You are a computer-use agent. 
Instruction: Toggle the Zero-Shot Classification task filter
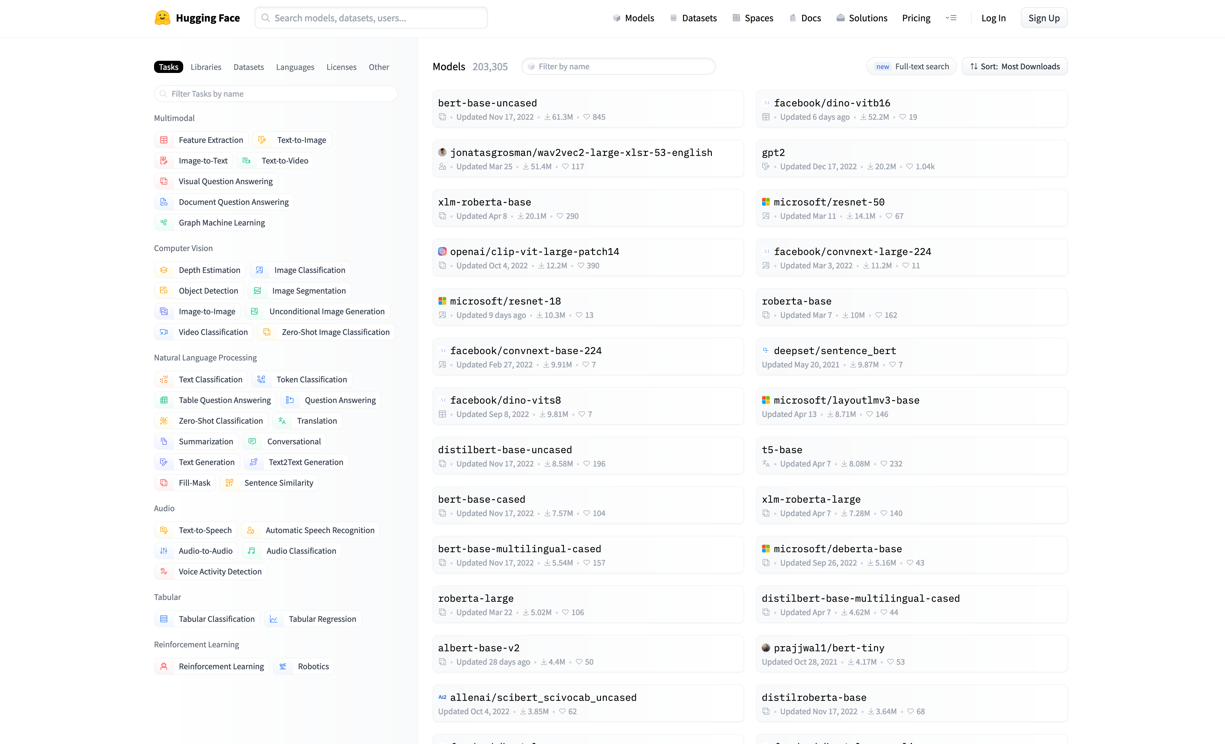211,421
